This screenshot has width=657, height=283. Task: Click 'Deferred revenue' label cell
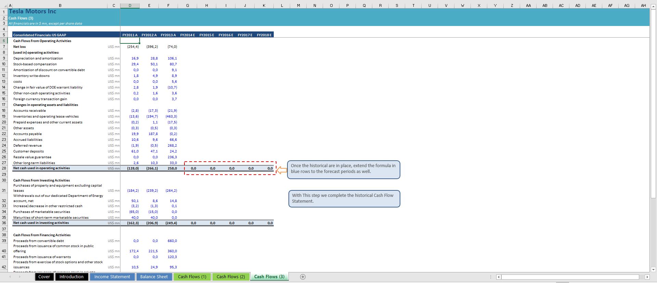click(27, 146)
